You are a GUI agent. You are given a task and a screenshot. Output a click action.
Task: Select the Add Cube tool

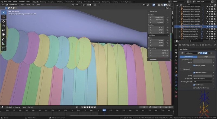point(4,49)
